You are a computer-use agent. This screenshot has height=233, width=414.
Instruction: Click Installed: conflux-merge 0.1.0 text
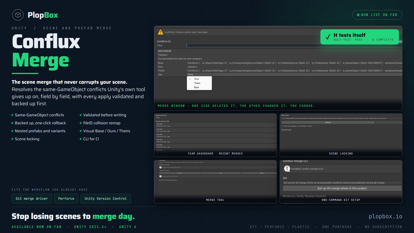click(308, 169)
